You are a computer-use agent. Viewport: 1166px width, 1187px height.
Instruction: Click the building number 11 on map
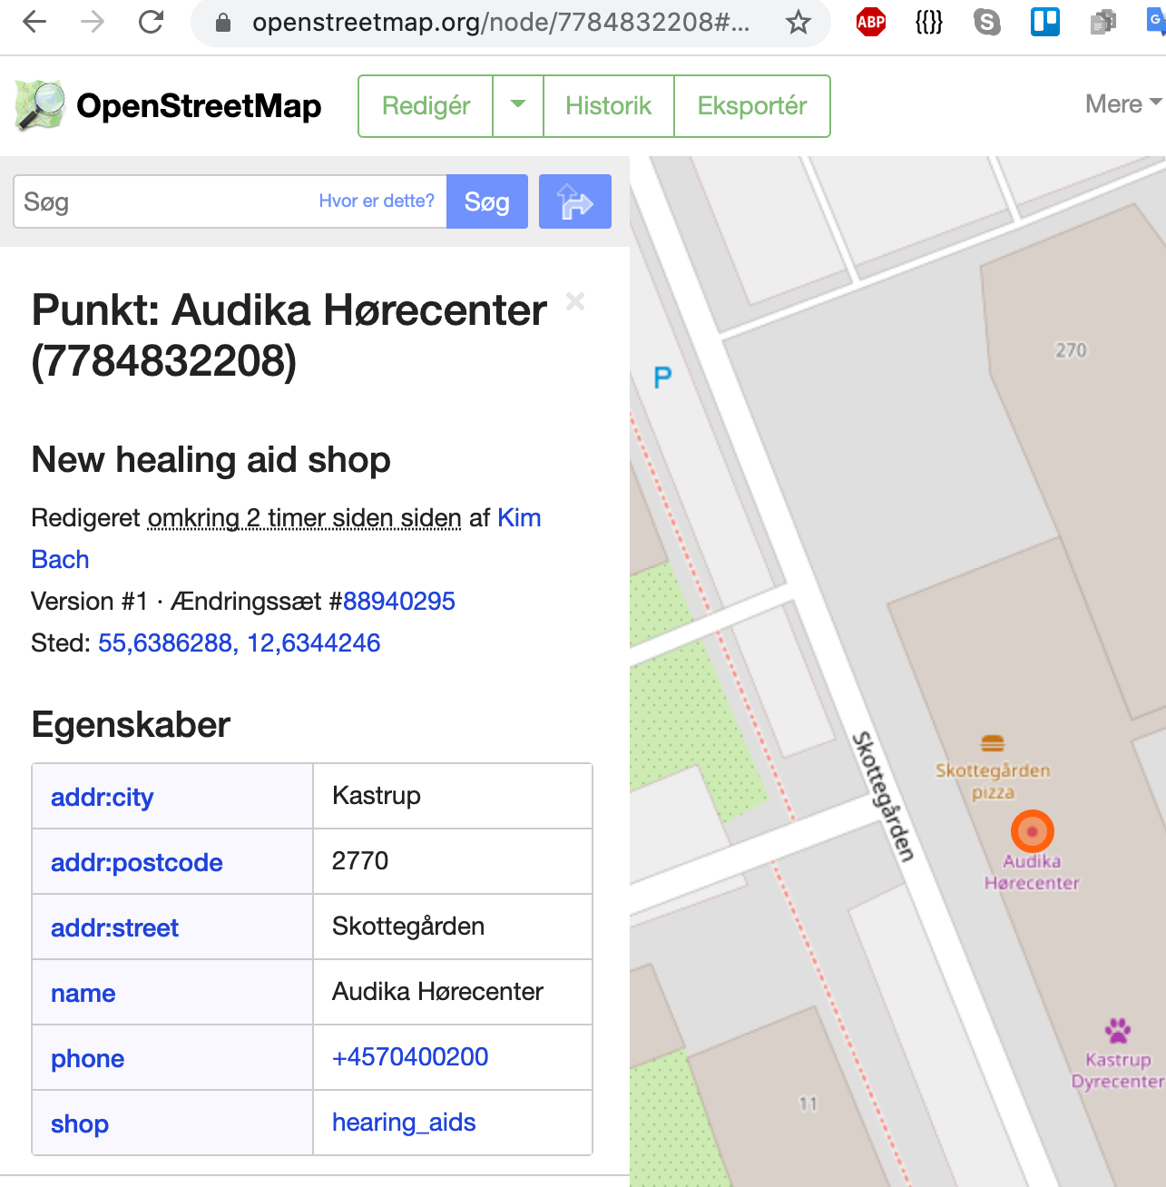tap(808, 1104)
